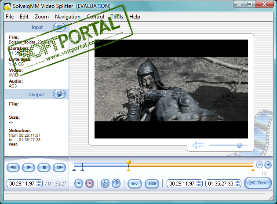Step forward one frame button
Image resolution: width=277 pixels, height=204 pixels.
pyautogui.click(x=59, y=167)
